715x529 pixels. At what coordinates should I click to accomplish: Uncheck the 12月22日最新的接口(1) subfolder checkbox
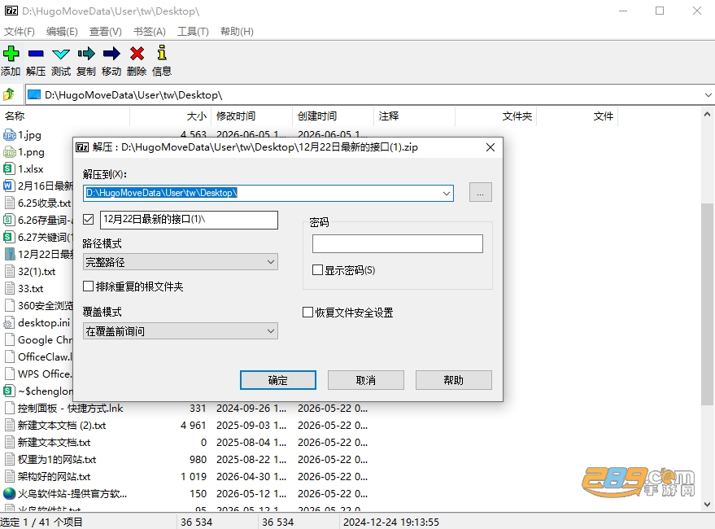89,220
